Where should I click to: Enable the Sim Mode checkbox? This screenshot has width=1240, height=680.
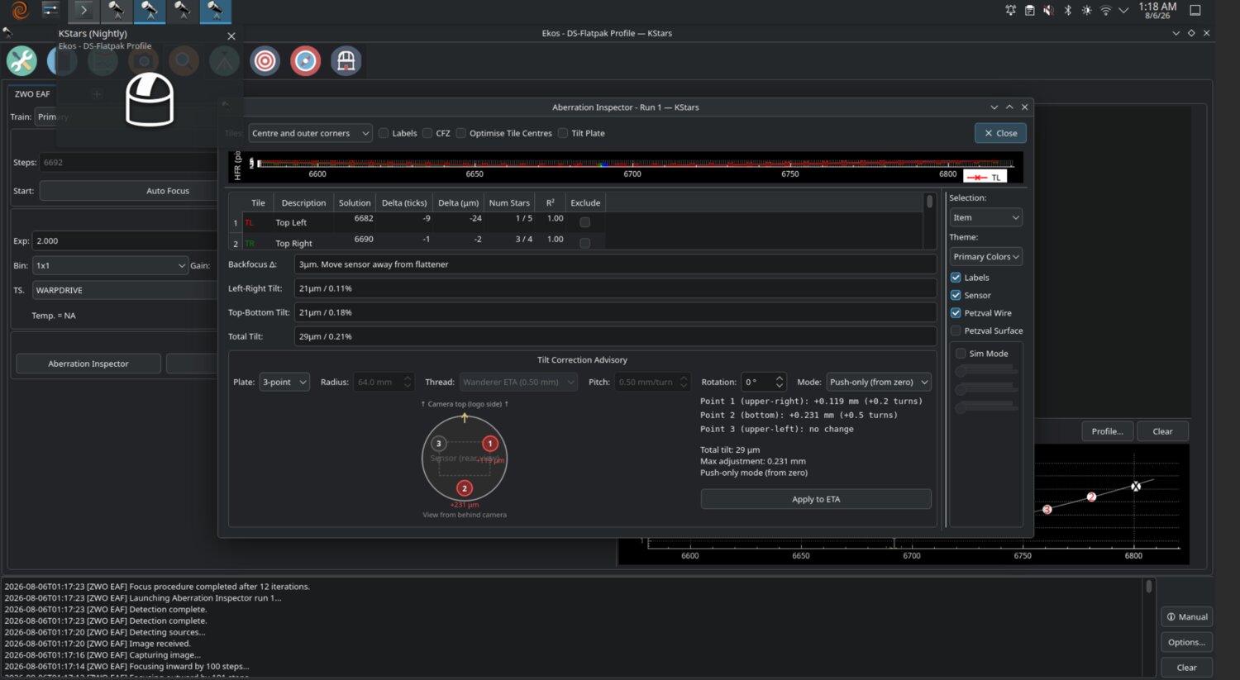pos(961,354)
